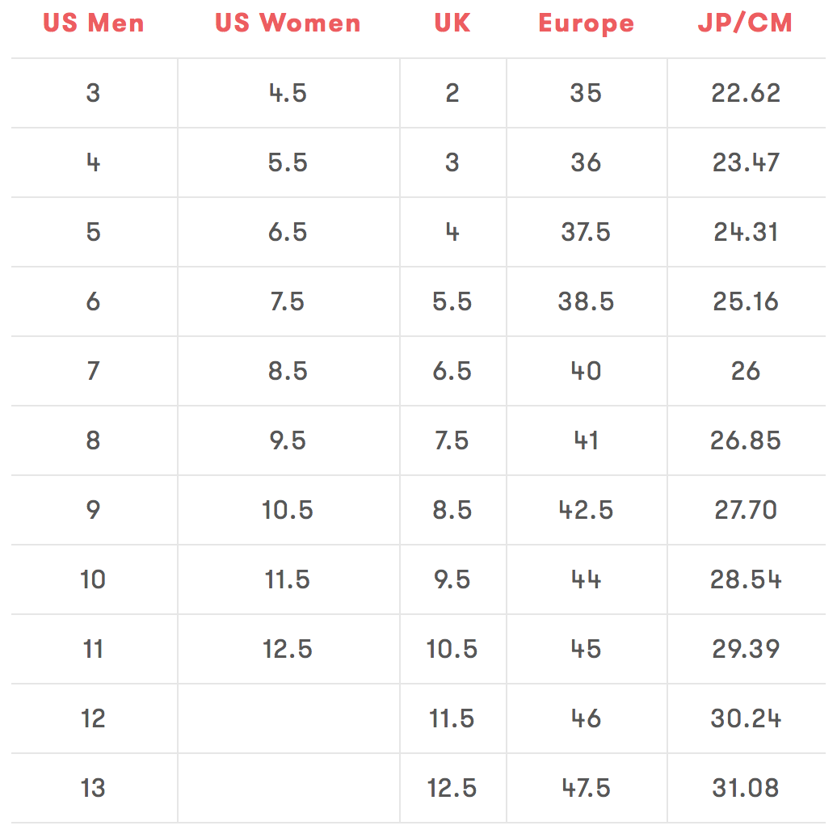Select the JP/CM value 26

point(746,371)
